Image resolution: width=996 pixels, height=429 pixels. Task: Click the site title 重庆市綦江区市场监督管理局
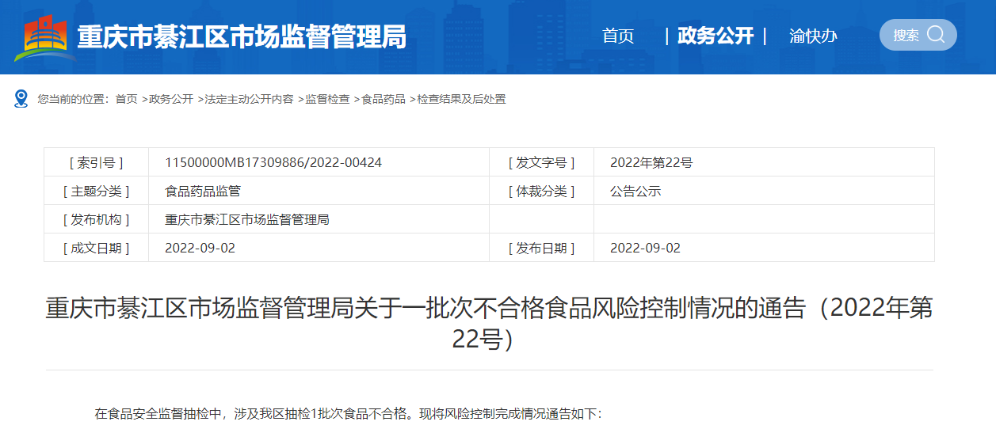coord(242,36)
